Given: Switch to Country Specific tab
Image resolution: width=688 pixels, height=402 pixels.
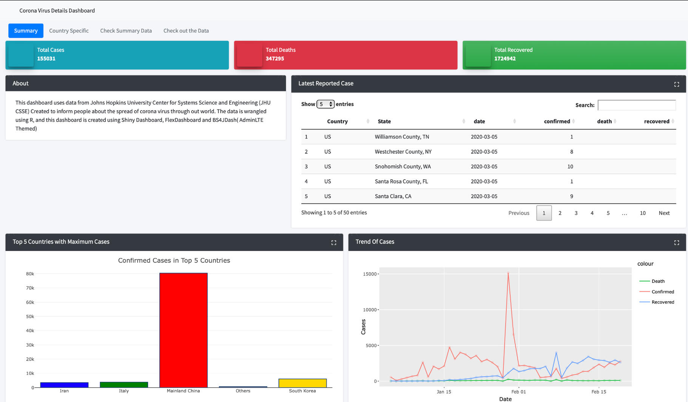Looking at the screenshot, I should pyautogui.click(x=69, y=31).
